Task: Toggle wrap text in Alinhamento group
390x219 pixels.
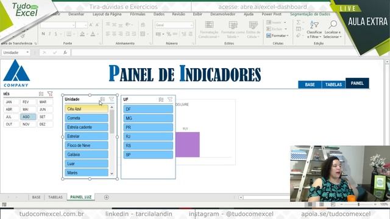Action: coord(143,25)
